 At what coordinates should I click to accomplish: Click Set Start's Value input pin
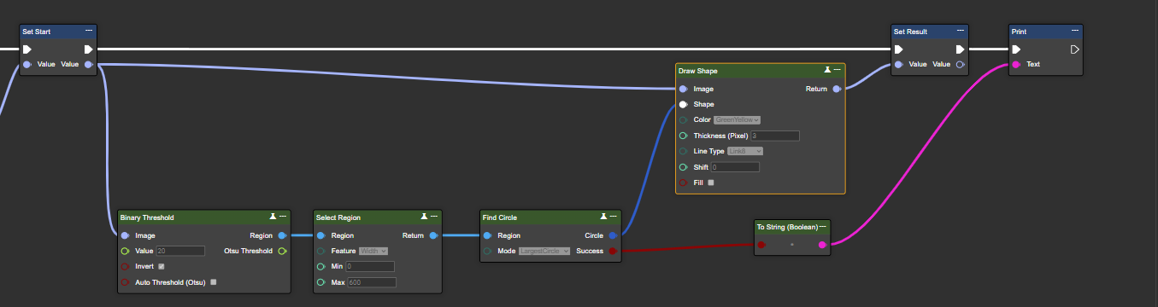(x=26, y=64)
